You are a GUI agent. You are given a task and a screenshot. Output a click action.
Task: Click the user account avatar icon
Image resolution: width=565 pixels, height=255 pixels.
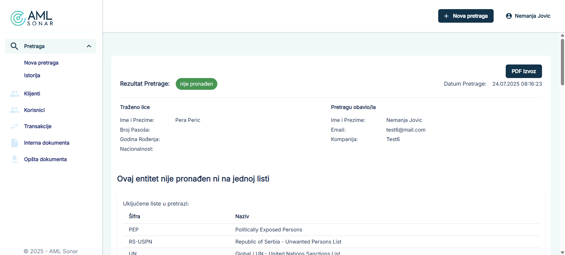[x=509, y=16]
